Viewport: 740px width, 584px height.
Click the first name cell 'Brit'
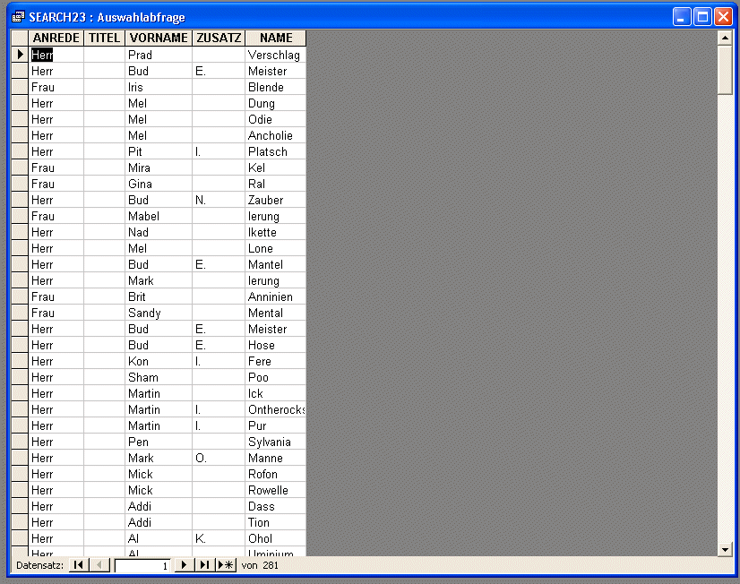[x=159, y=296]
